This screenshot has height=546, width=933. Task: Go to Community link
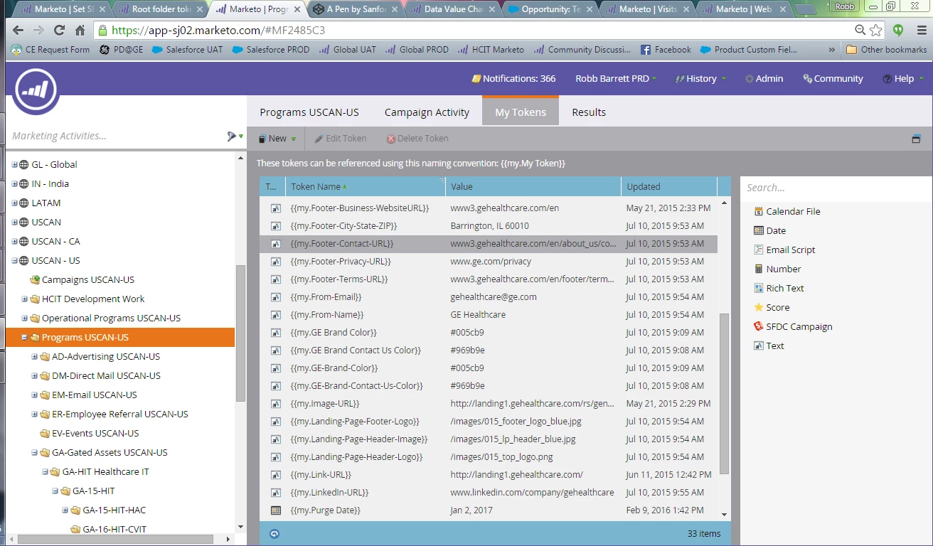pos(833,78)
